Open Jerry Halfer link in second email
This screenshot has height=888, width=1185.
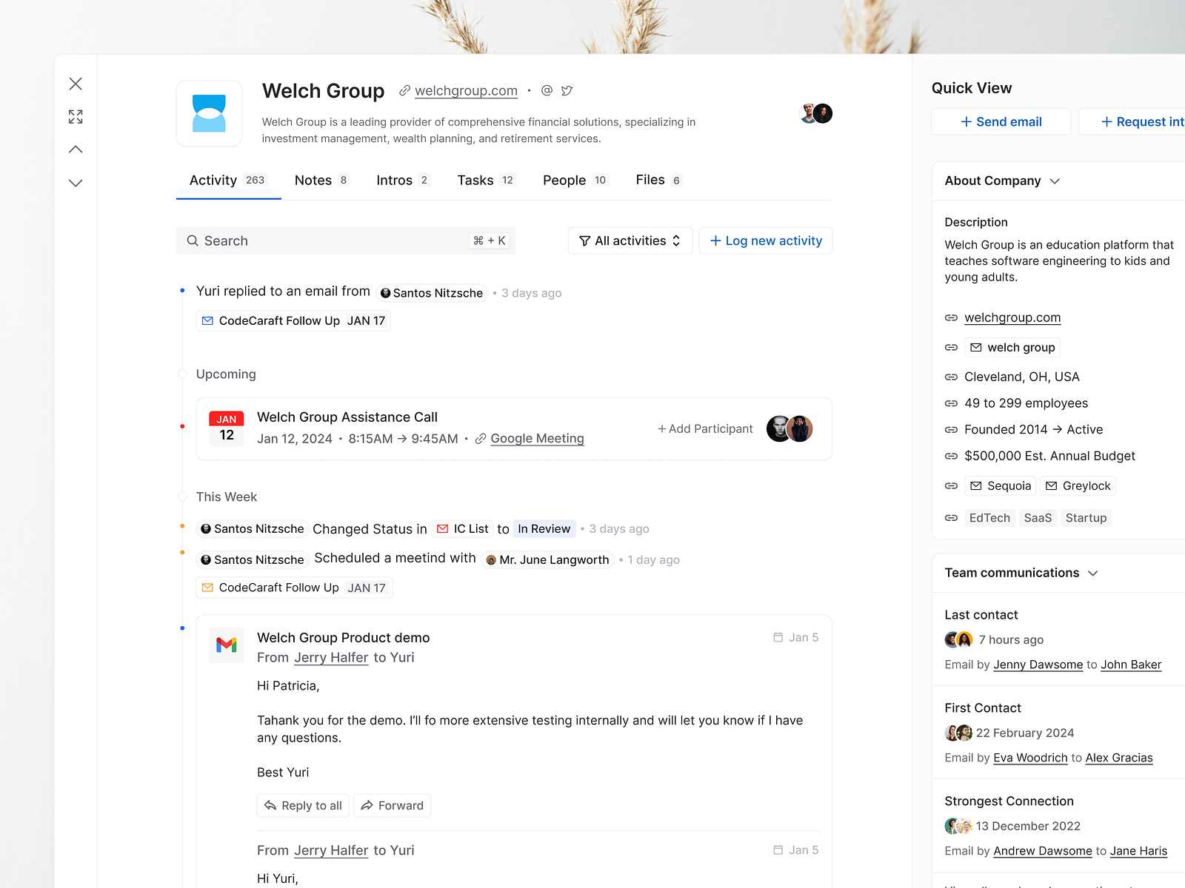point(331,850)
